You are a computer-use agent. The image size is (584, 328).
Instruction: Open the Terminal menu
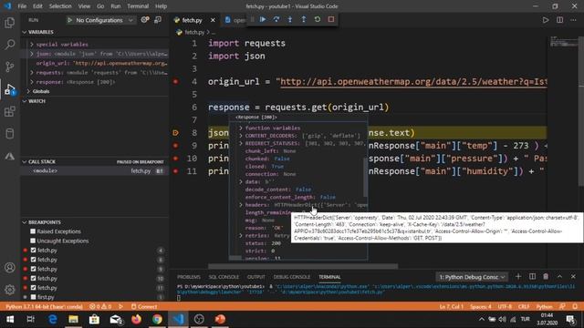click(x=138, y=6)
